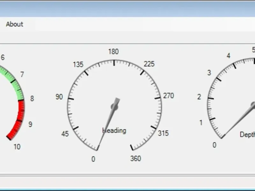Select the 180 mark on Heading gauge
The width and height of the screenshot is (255, 191).
pyautogui.click(x=113, y=52)
